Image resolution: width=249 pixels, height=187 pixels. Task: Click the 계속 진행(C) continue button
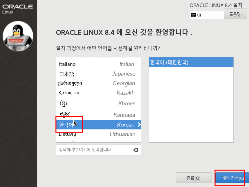pos(232,178)
